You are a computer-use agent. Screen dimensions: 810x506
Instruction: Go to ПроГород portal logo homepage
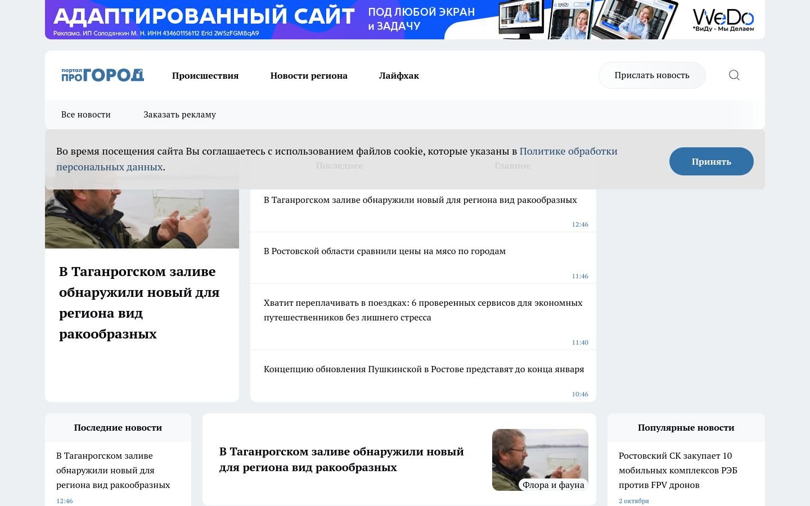102,75
